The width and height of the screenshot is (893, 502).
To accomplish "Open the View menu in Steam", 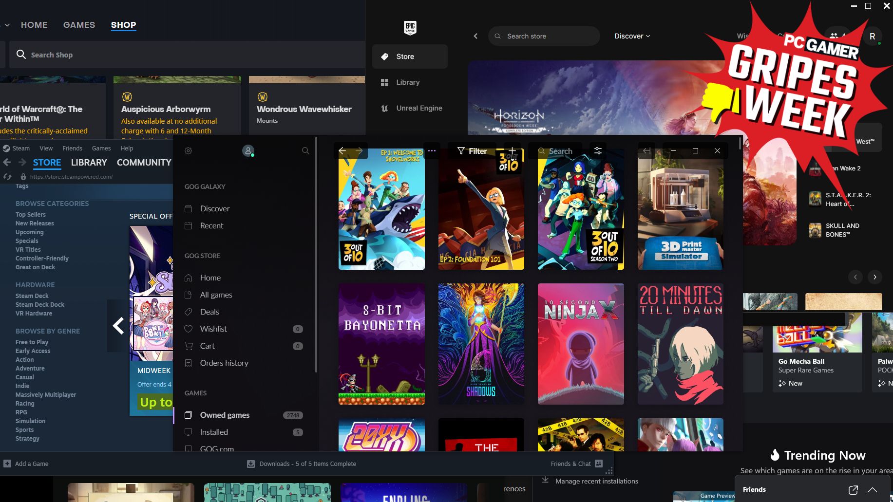I will [x=46, y=148].
